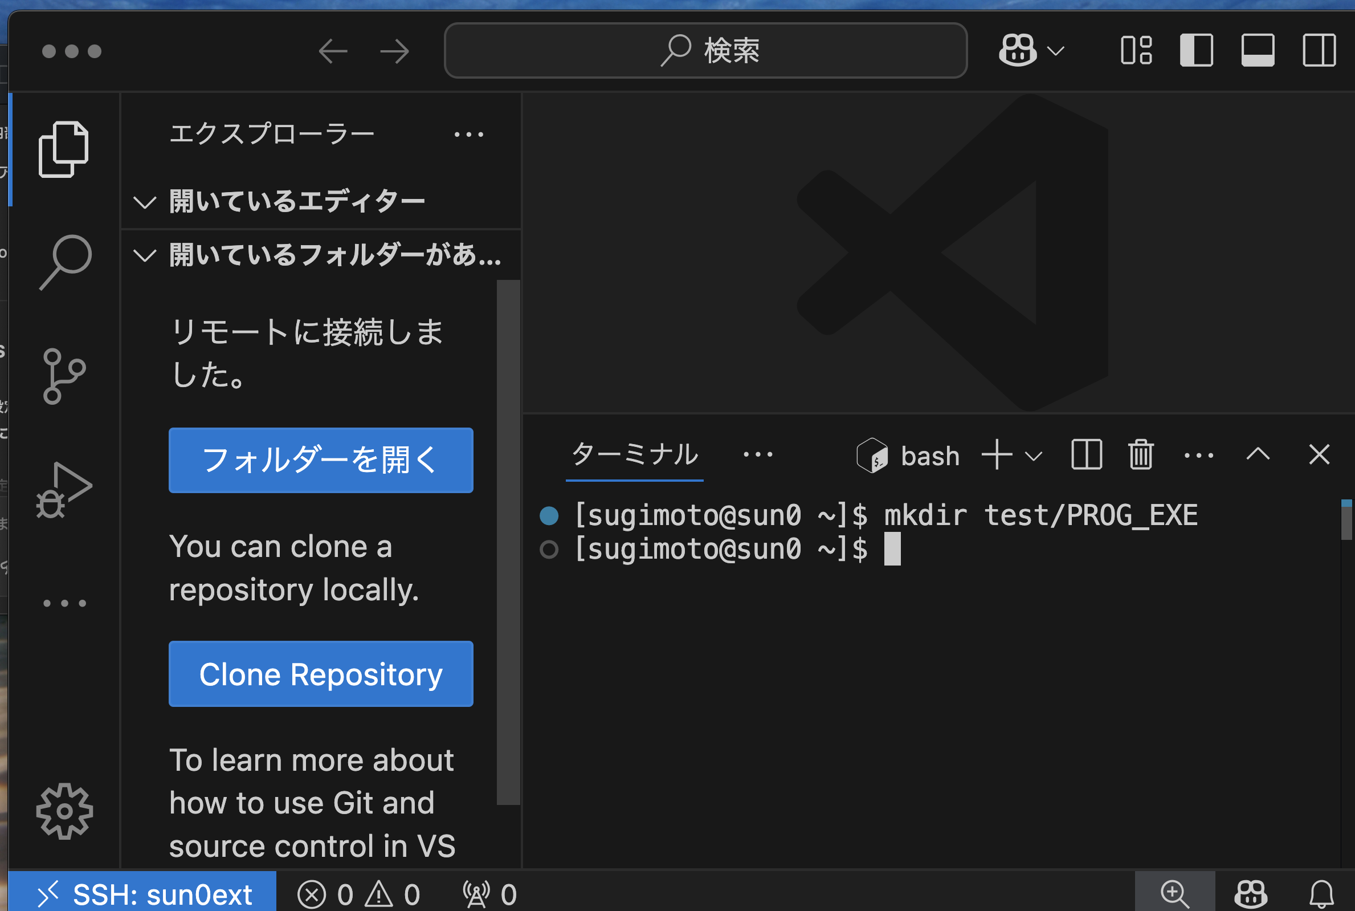
Task: Collapse the 開いているエディター section
Action: pyautogui.click(x=320, y=202)
